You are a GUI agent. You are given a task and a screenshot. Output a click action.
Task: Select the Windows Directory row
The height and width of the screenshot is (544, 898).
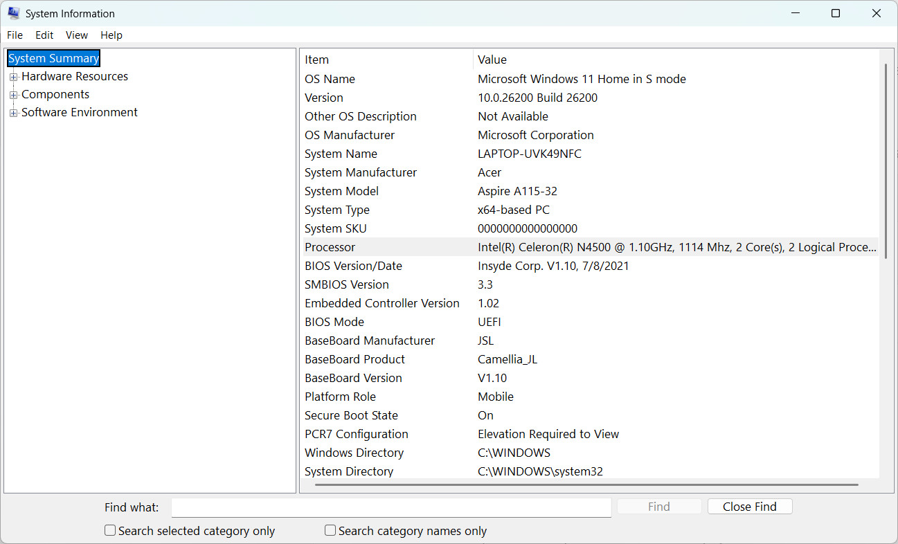[591, 453]
